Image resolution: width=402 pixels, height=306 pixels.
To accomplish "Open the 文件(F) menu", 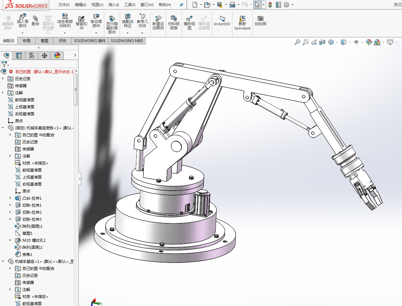I will click(x=64, y=5).
